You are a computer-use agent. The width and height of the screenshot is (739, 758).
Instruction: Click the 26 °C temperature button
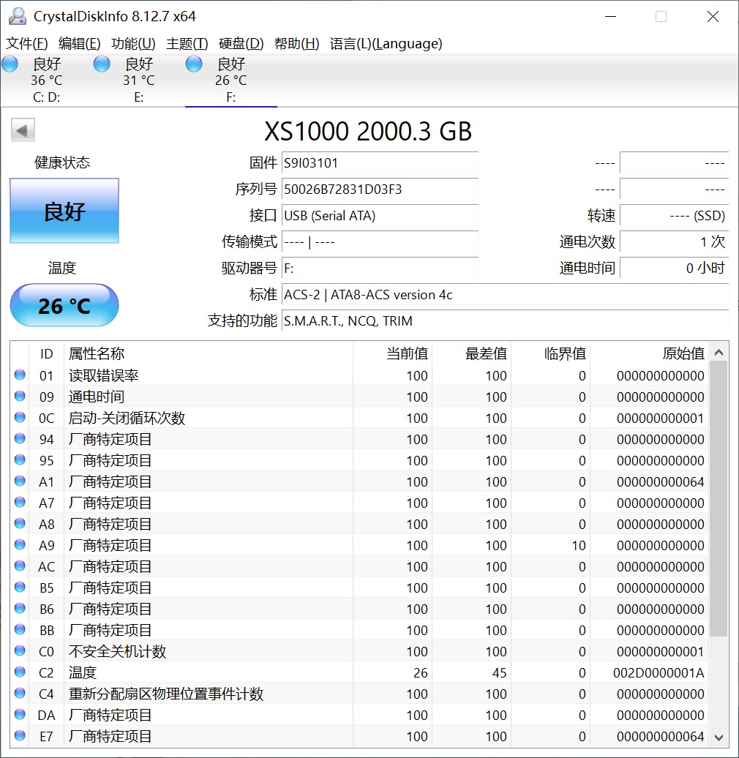[x=64, y=306]
